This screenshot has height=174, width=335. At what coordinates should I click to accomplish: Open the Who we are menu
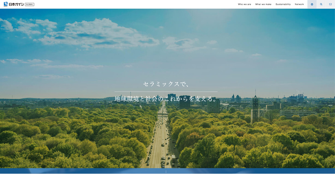pos(244,4)
